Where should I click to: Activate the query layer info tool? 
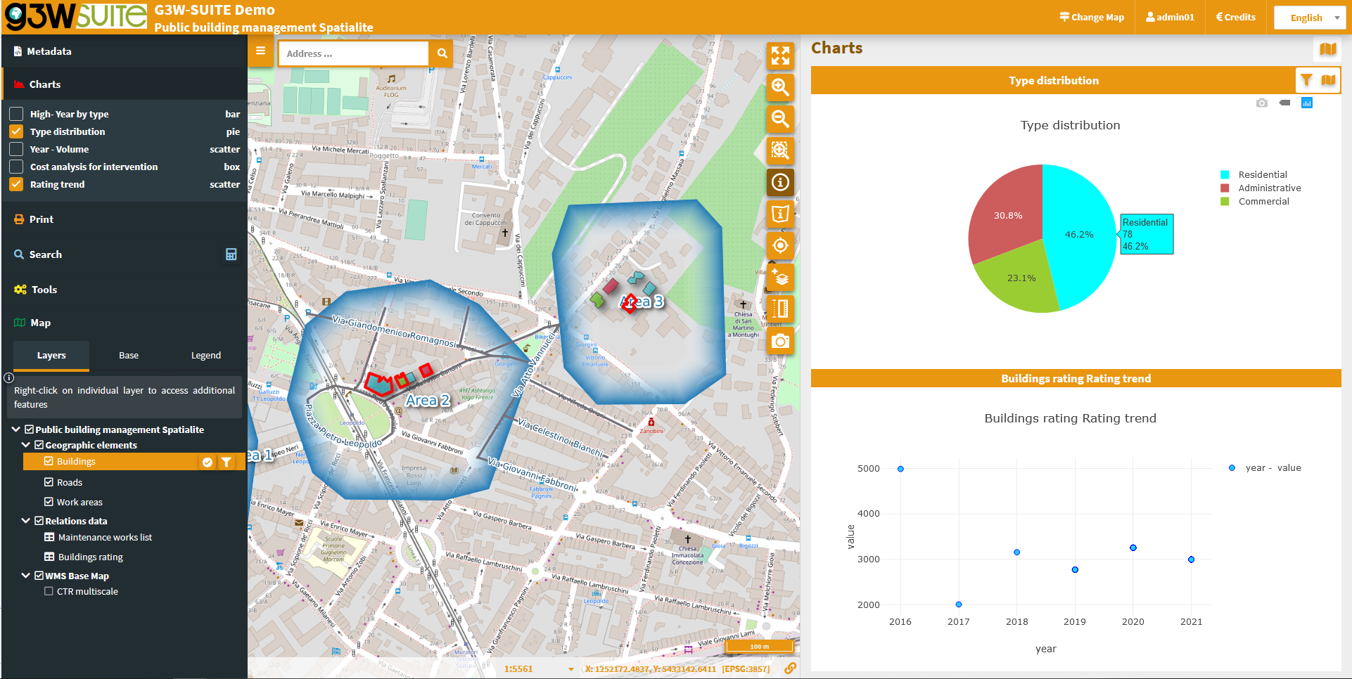[780, 182]
